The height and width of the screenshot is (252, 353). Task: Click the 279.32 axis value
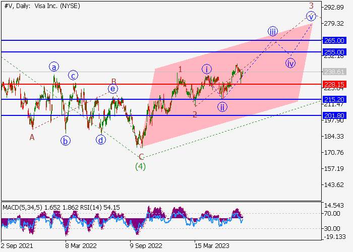tap(334, 23)
